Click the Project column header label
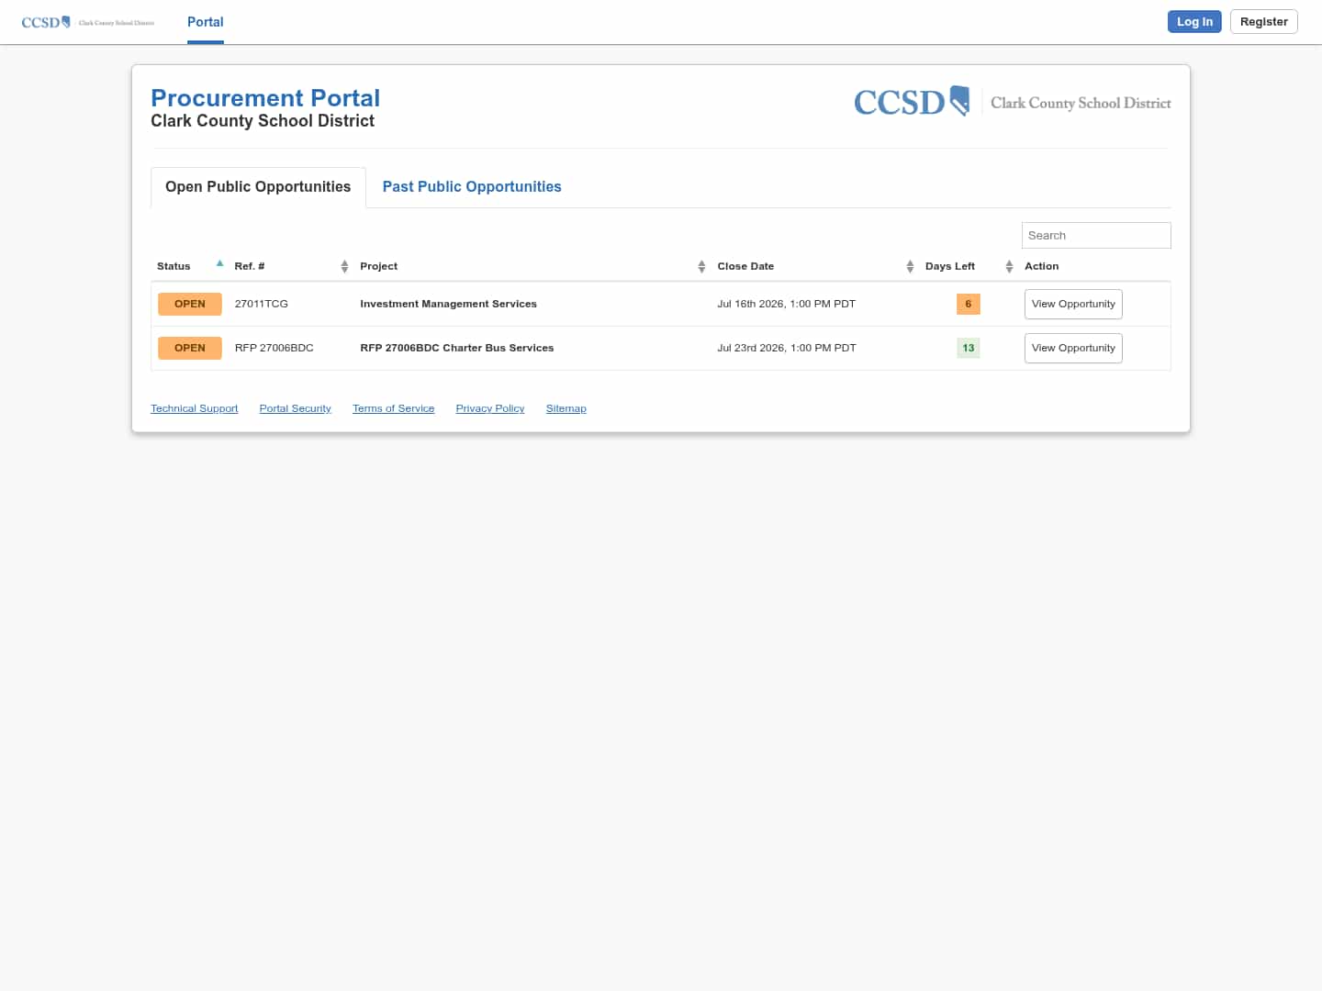 coord(379,266)
